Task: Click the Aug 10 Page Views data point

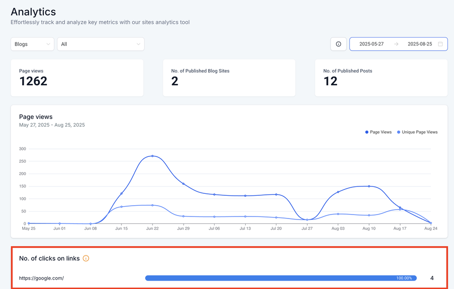Action: [x=369, y=186]
